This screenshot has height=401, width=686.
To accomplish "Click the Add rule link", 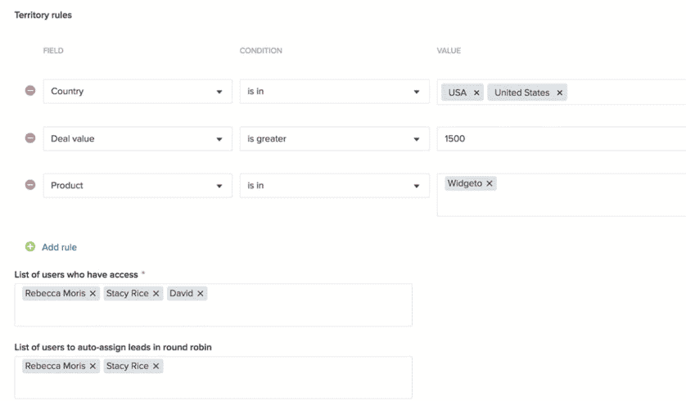I will coord(59,247).
